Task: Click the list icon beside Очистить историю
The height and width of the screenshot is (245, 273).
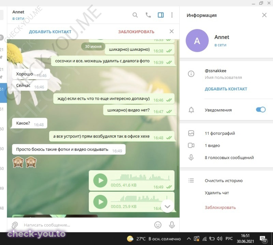Action: [191, 181]
